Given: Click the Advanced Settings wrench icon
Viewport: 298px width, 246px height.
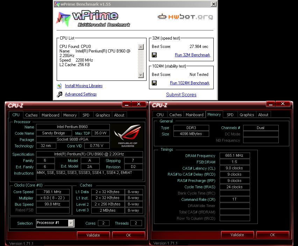Looking at the screenshot, I should click(x=59, y=94).
